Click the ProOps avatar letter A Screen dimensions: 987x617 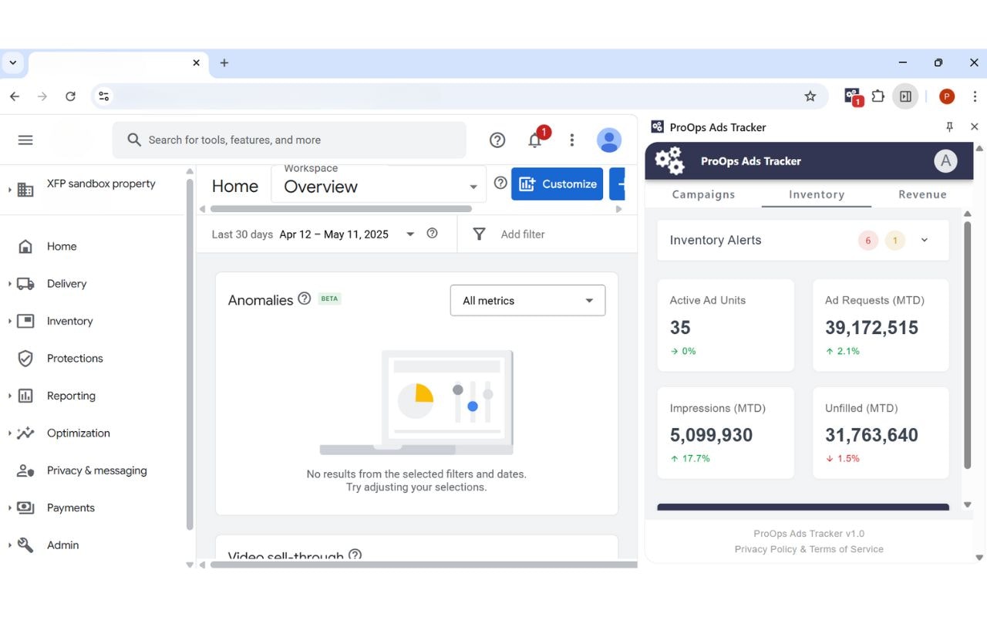point(945,161)
